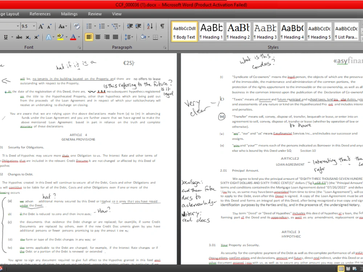This screenshot has width=363, height=272.
Task: Open the References tab
Action: 40,14
